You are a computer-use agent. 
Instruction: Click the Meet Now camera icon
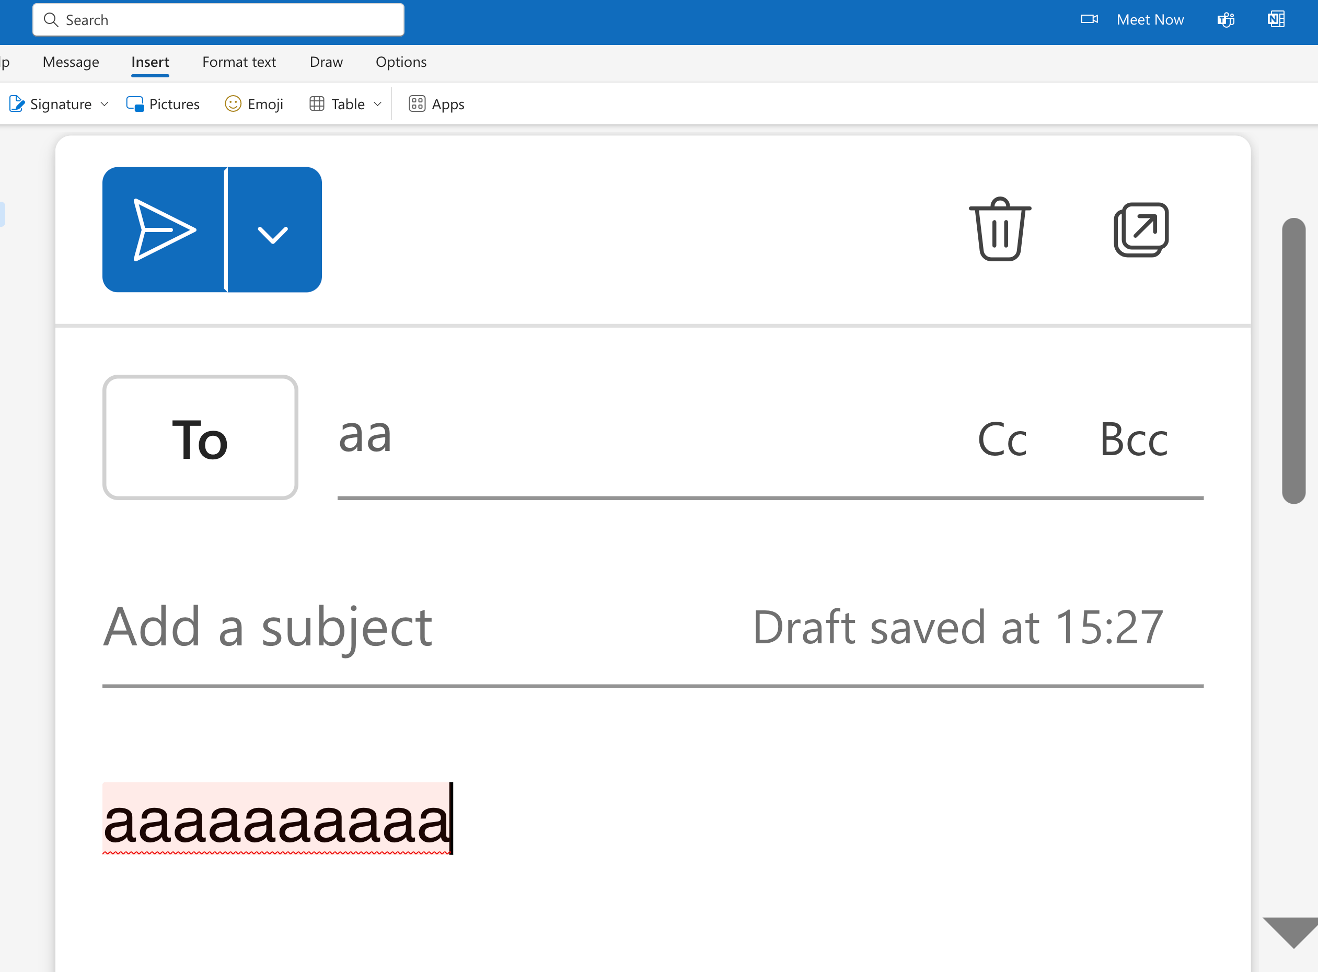[1089, 19]
